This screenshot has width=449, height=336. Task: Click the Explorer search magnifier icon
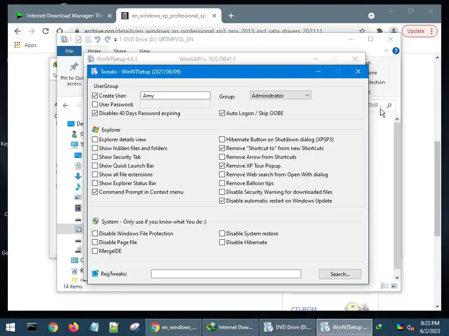coord(389,106)
